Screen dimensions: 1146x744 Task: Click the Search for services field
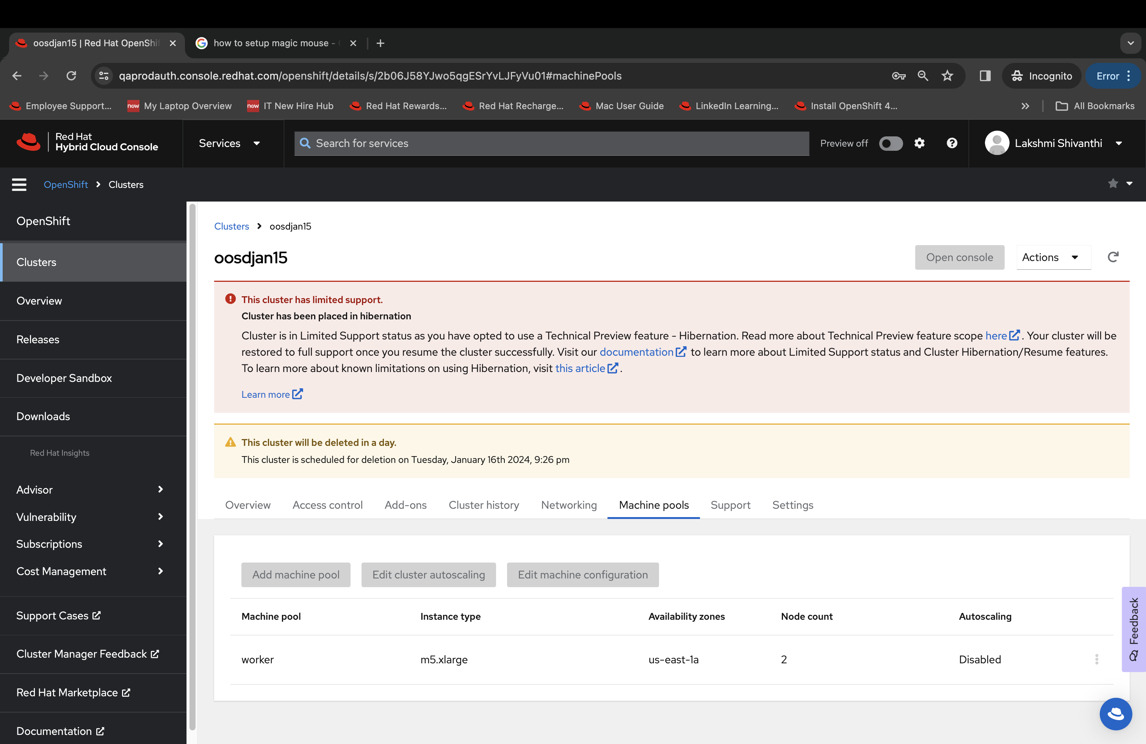(551, 143)
